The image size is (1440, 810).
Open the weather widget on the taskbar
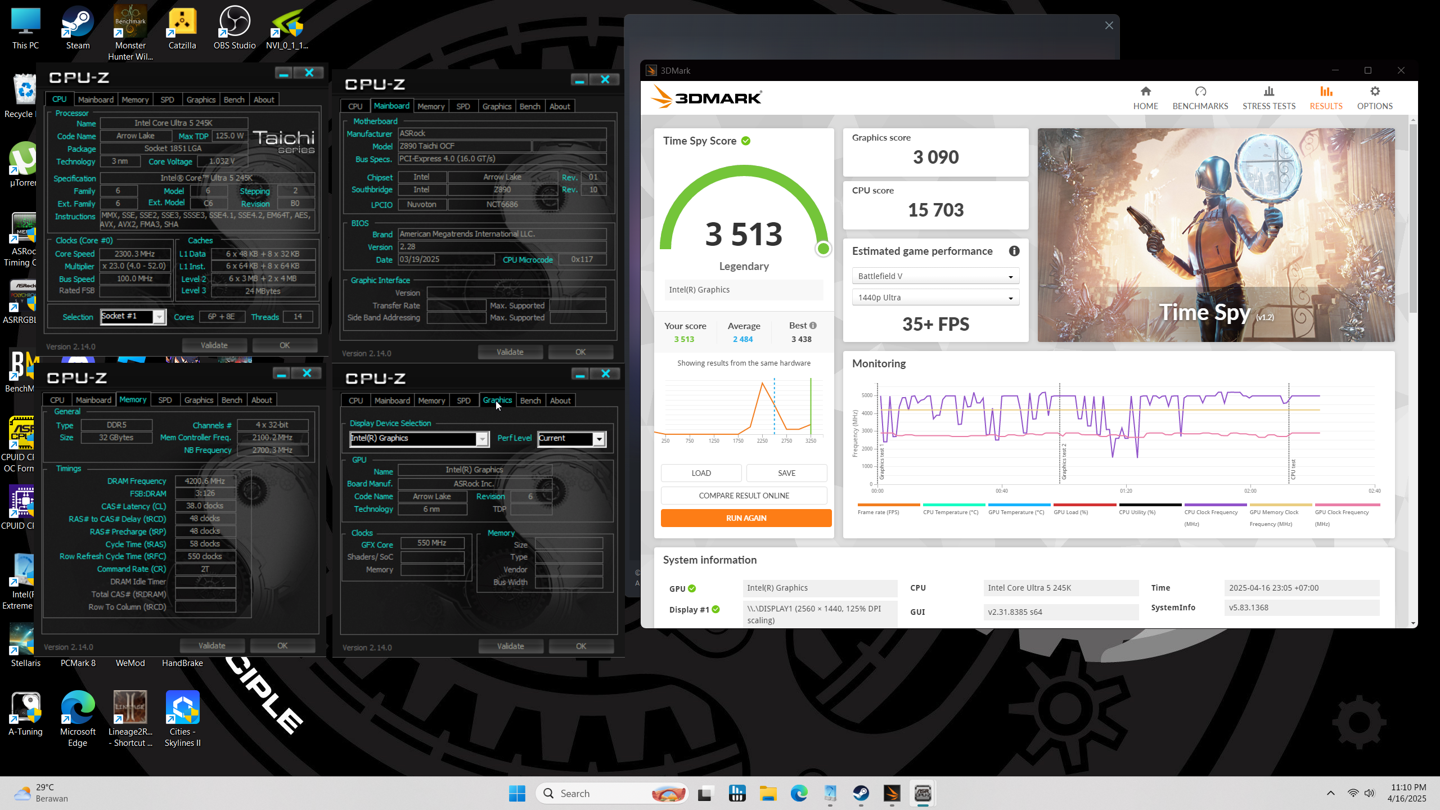click(x=40, y=793)
